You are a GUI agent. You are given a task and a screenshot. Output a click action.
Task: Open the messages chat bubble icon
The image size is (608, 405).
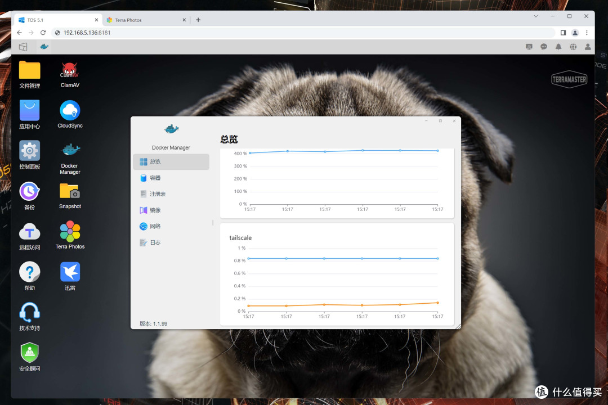544,47
